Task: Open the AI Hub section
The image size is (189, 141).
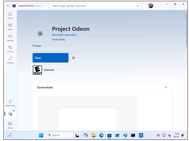Action: tap(10, 49)
